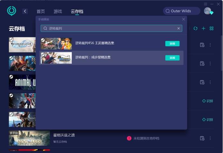223x153 pixels.
Task: Select the 逆转裁判：成步堂精选集 title text
Action: (93, 57)
